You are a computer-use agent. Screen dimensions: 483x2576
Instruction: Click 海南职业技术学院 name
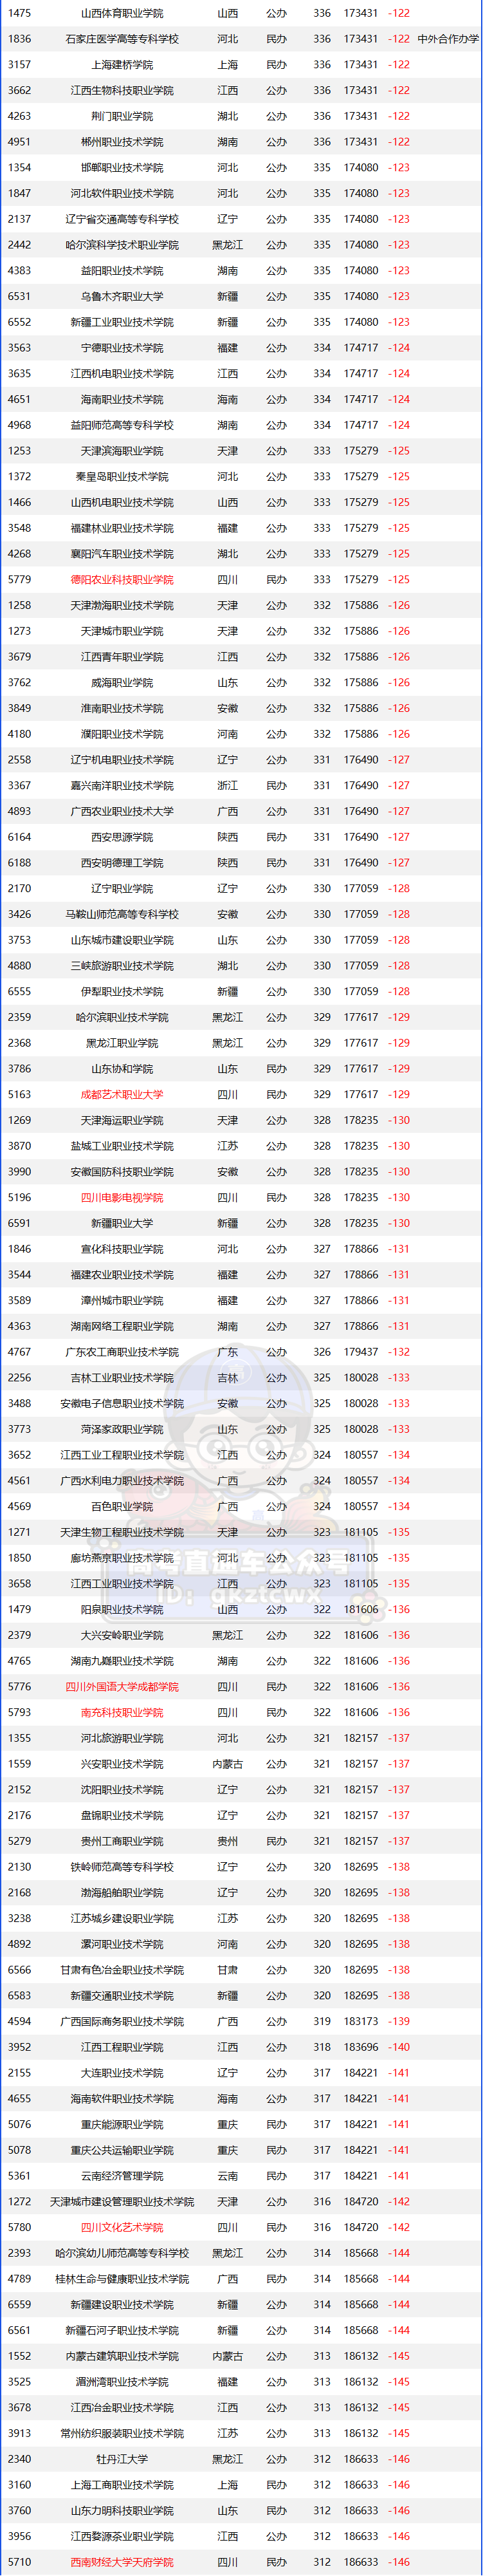tap(122, 400)
